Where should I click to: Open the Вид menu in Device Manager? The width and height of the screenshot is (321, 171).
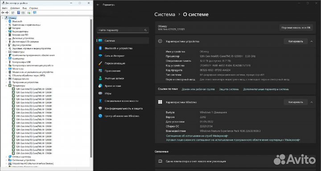click(25, 8)
